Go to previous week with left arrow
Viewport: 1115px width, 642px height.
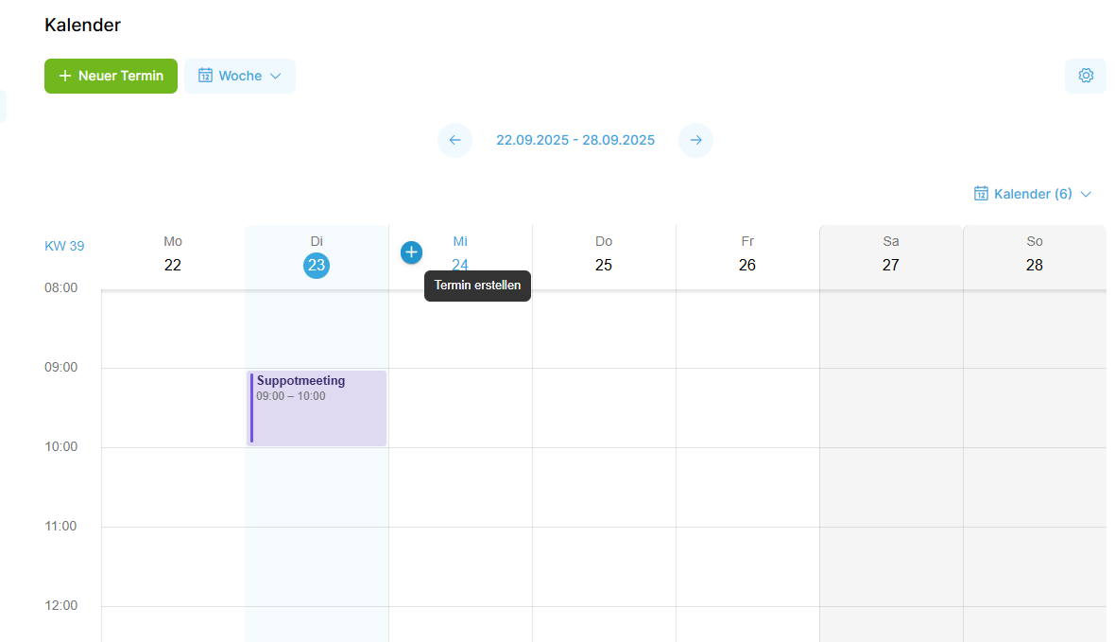tap(455, 140)
